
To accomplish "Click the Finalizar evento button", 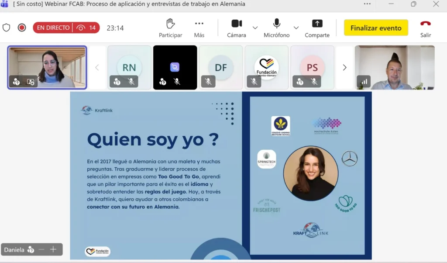I will tap(375, 28).
